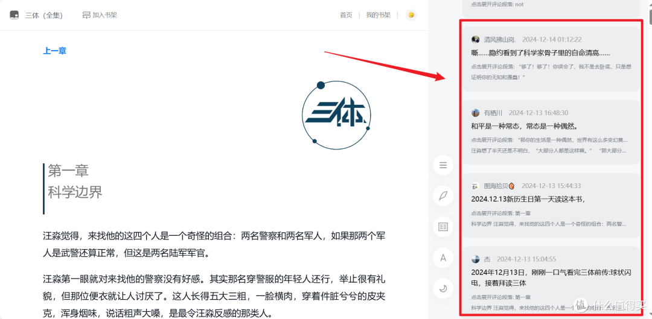Open 我的书架 in top navigation

[378, 15]
